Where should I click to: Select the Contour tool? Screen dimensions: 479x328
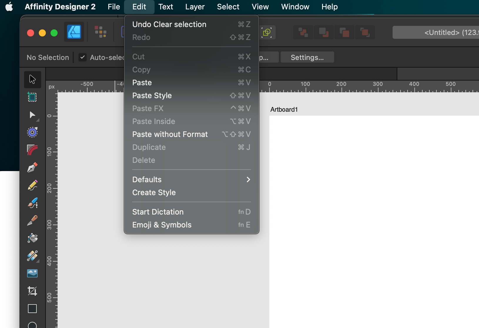[x=32, y=132]
